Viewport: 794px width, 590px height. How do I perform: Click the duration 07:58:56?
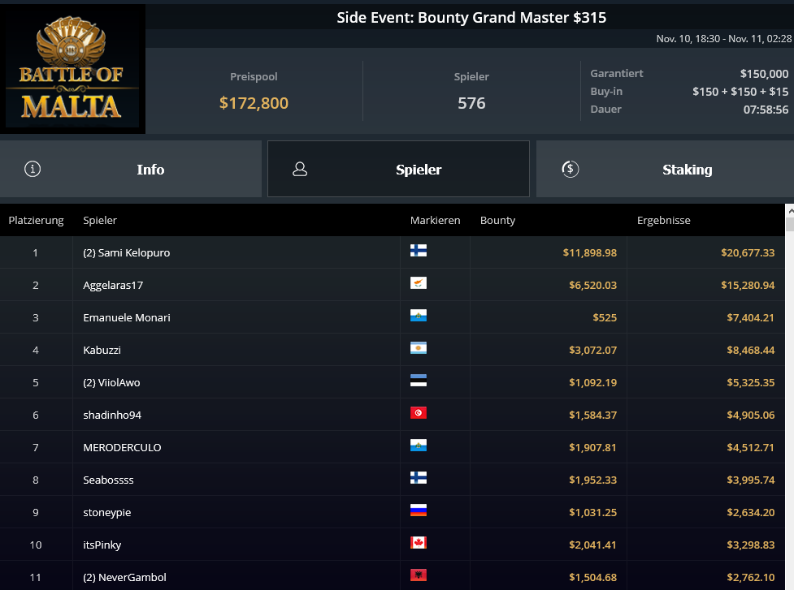(766, 110)
